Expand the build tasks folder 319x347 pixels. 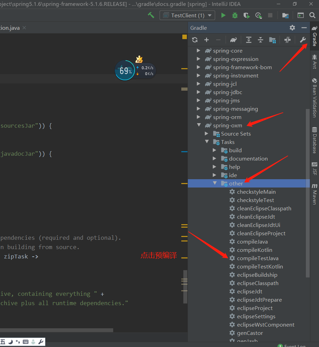pos(214,150)
